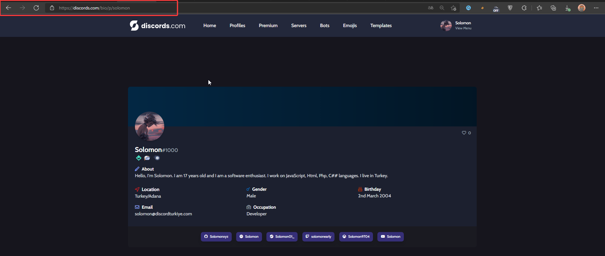
Task: Click the browser forward arrow
Action: (22, 8)
